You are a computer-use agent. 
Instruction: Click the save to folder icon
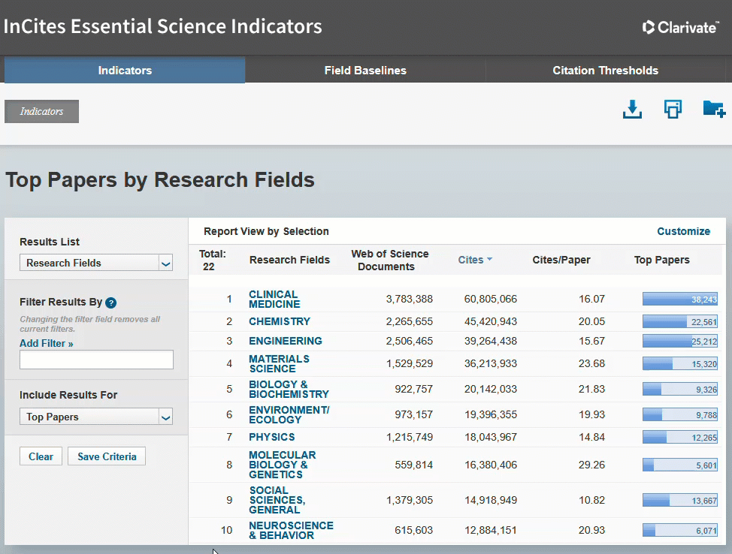pos(714,109)
